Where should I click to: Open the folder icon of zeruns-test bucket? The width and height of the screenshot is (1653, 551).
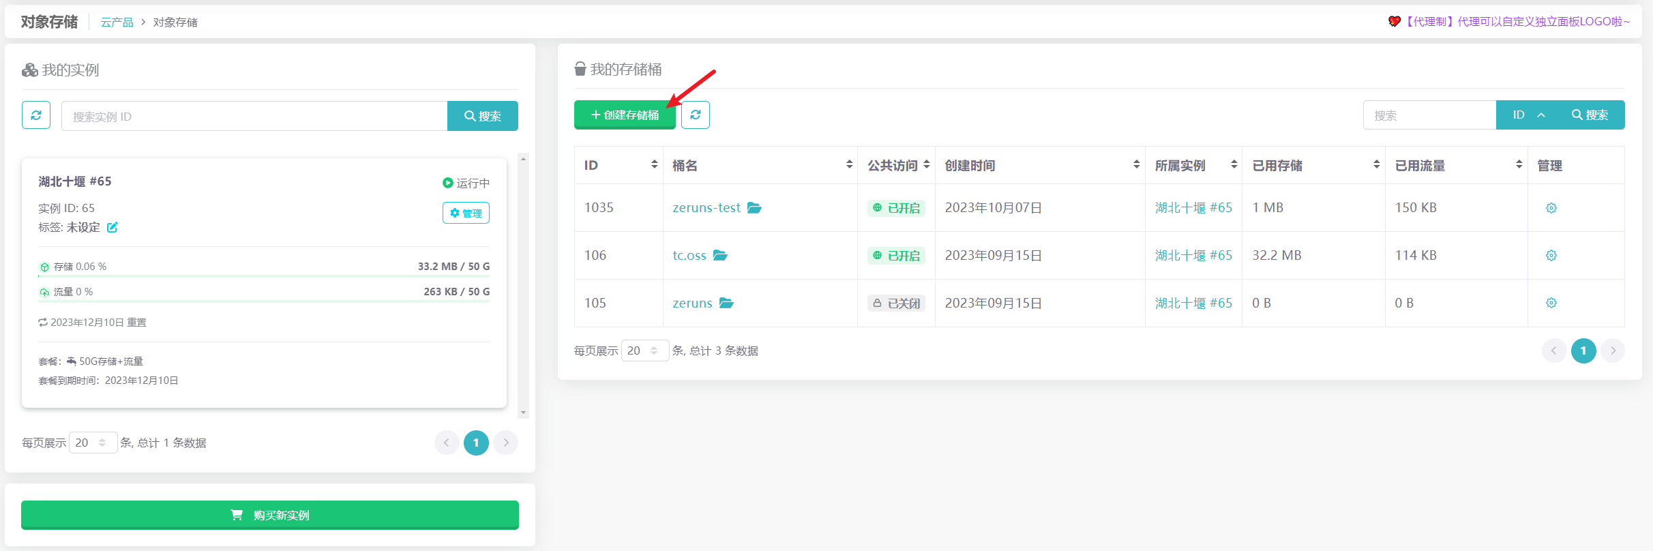tap(754, 207)
